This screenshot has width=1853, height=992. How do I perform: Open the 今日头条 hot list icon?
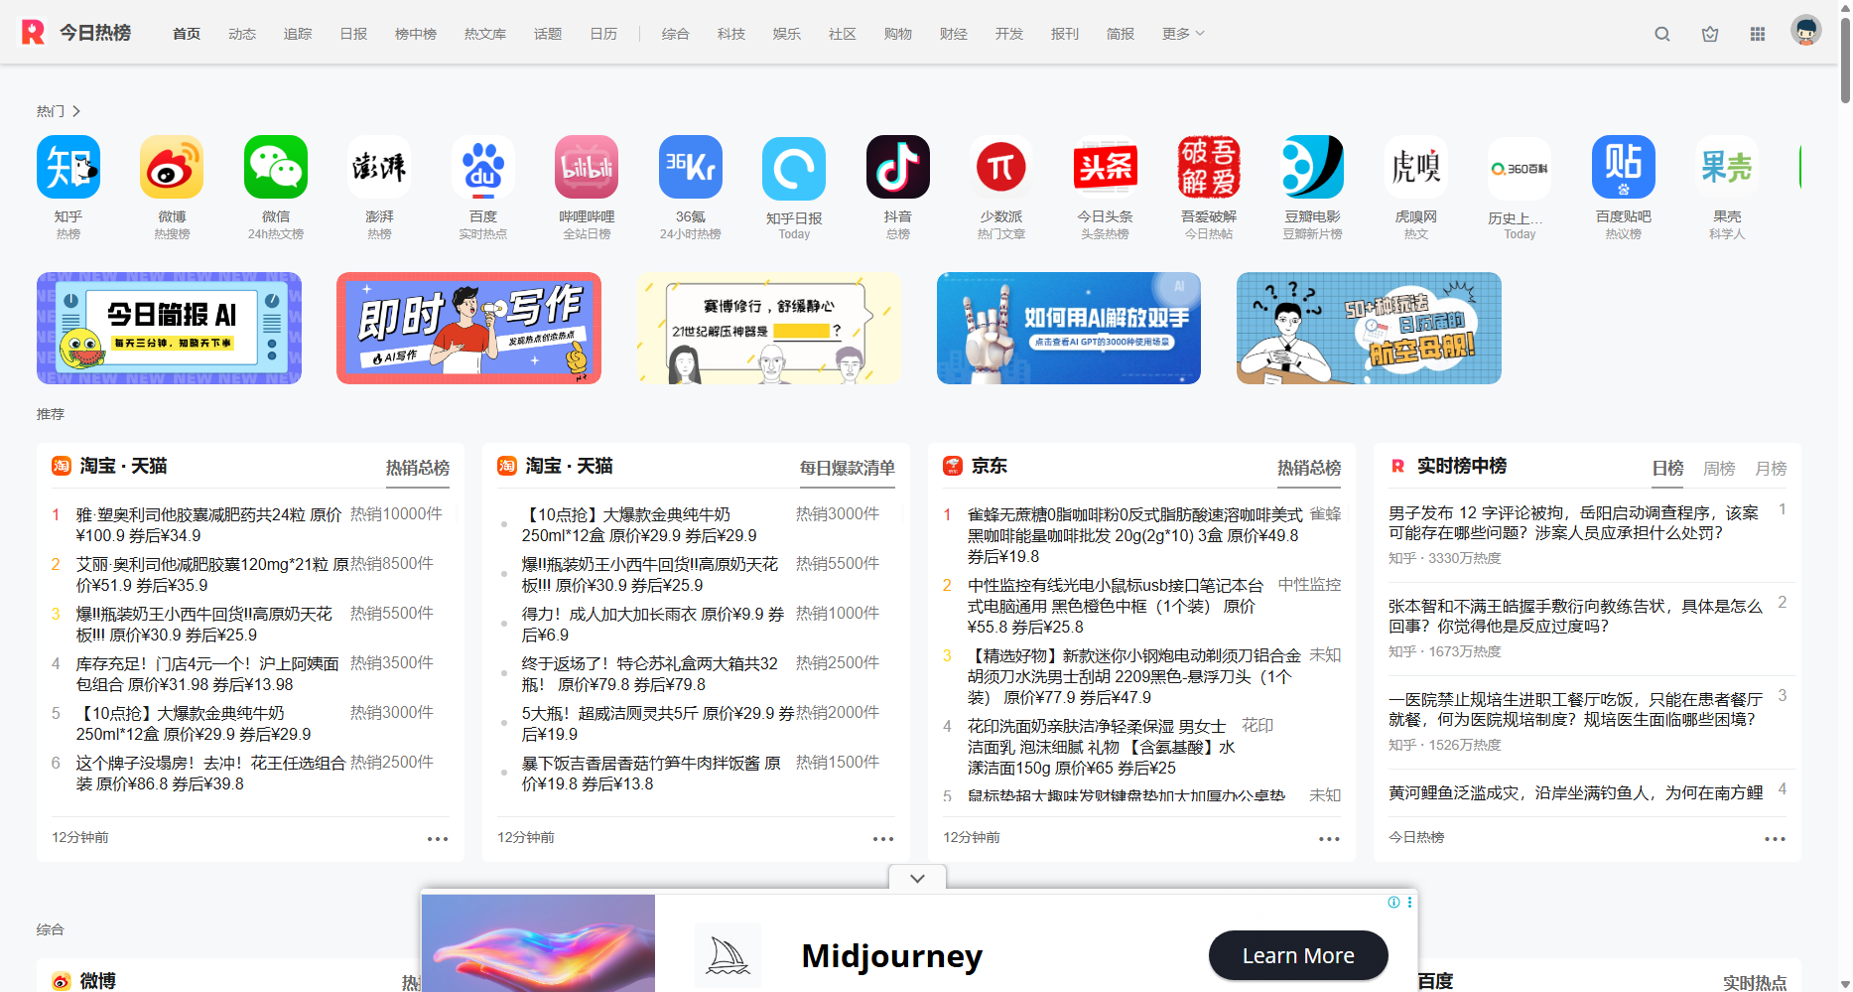tap(1106, 167)
